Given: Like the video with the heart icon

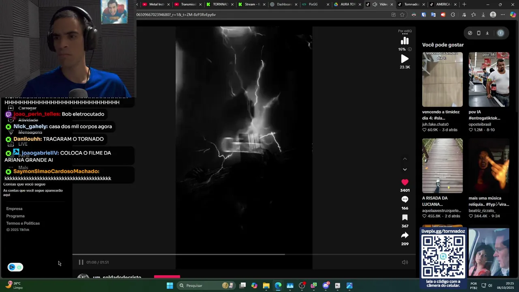Looking at the screenshot, I should click(x=405, y=182).
